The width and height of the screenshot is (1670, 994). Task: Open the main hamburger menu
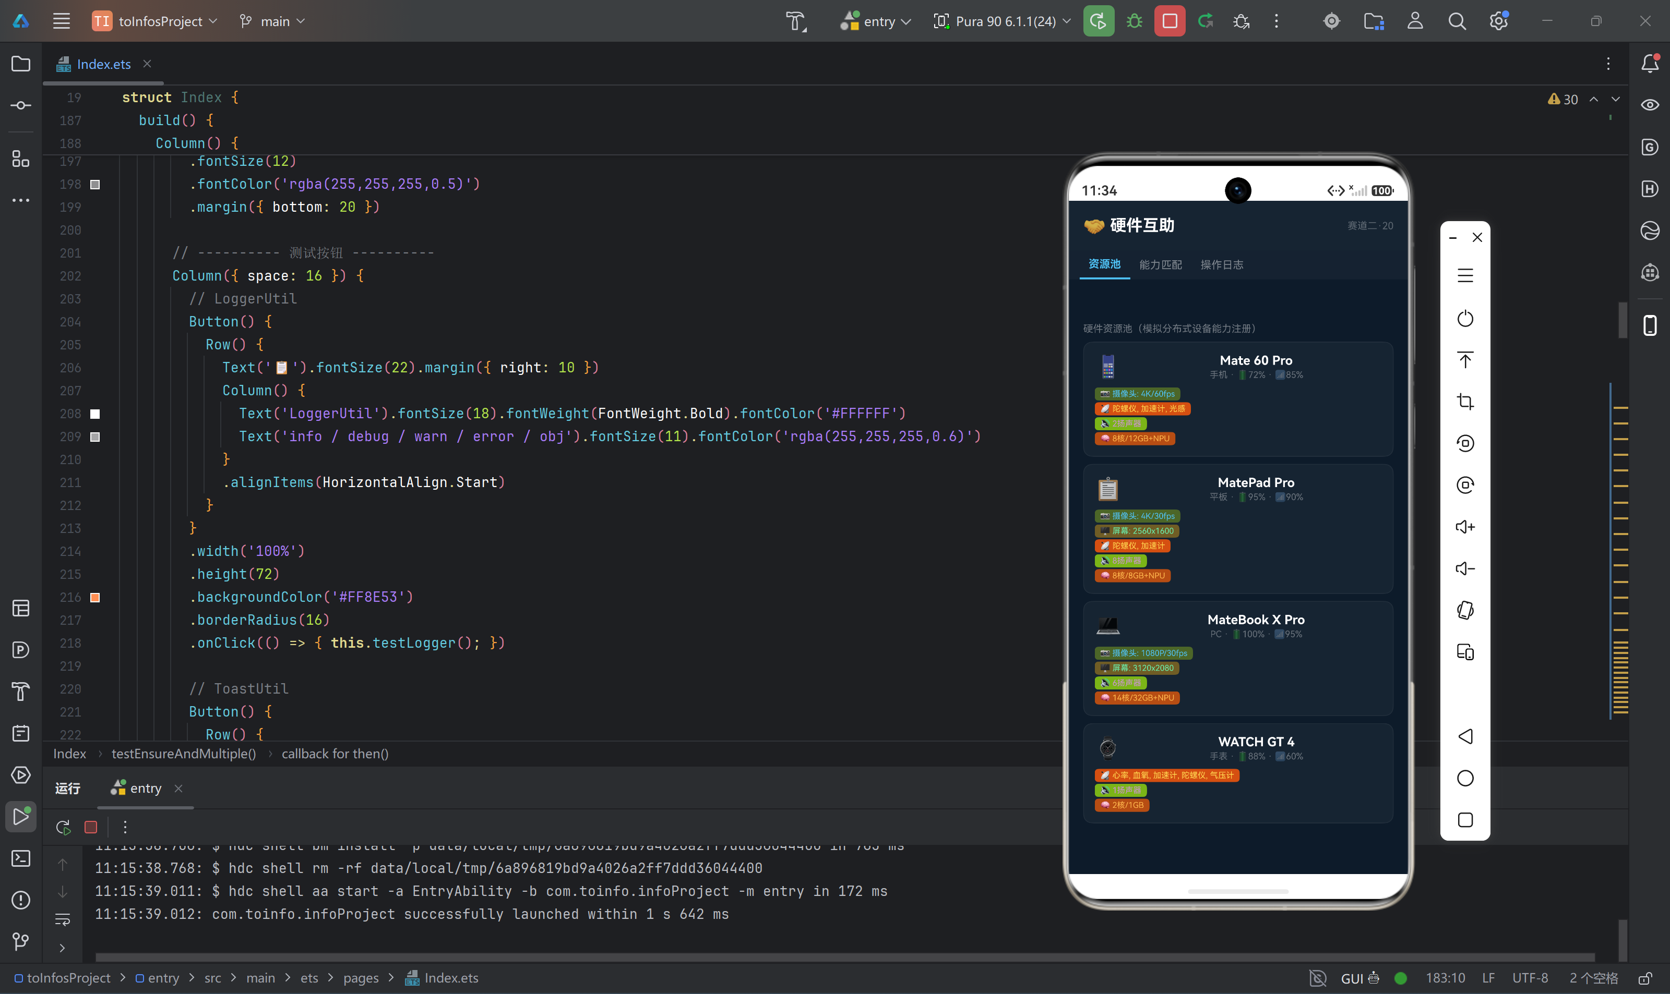tap(62, 21)
